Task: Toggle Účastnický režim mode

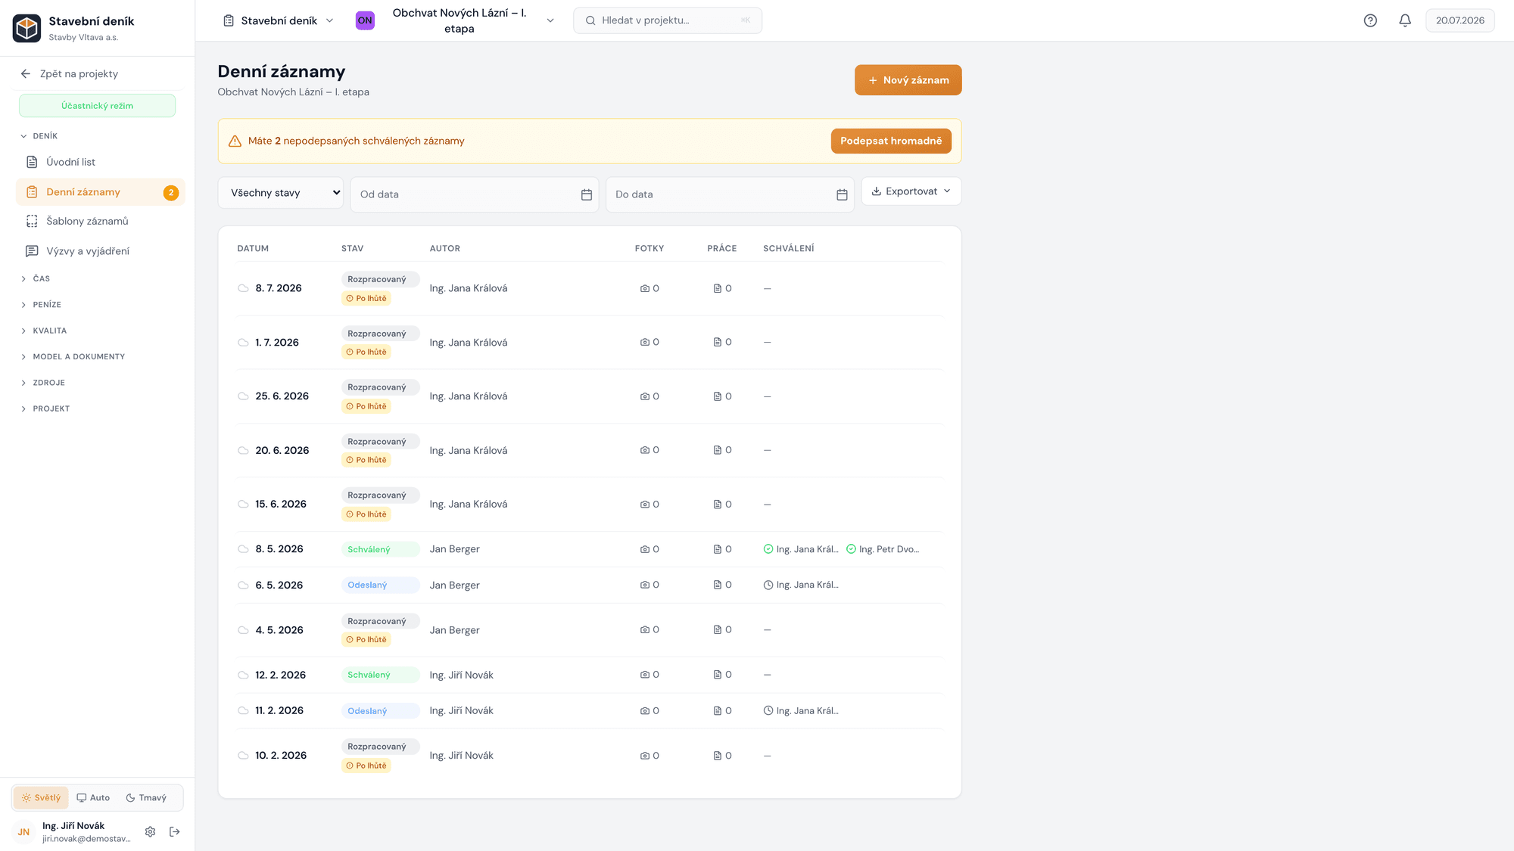Action: (x=97, y=106)
